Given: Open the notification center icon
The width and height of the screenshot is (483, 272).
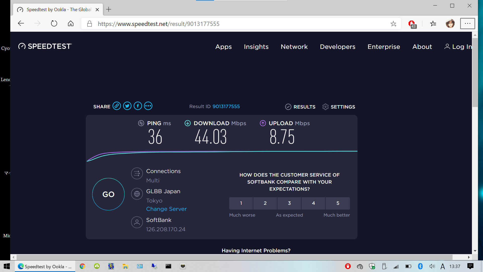Looking at the screenshot, I should point(470,266).
